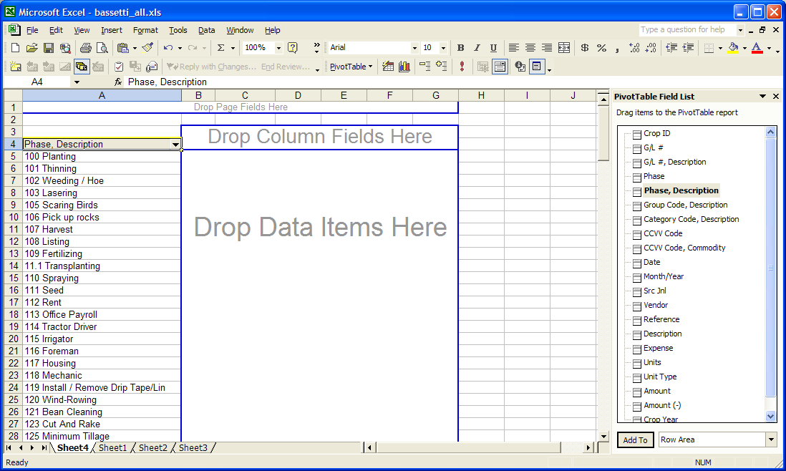Apply the yellow Fill Color

tap(732, 48)
